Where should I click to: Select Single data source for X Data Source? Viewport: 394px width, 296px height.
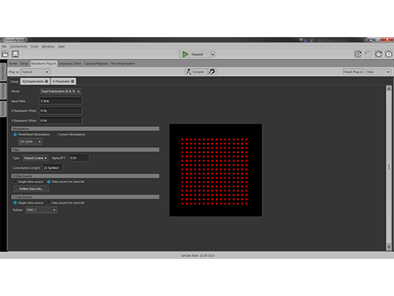15,182
